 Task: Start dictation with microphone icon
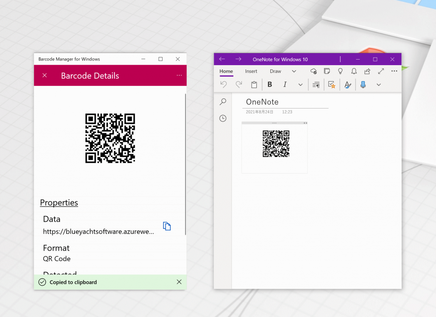(x=363, y=84)
